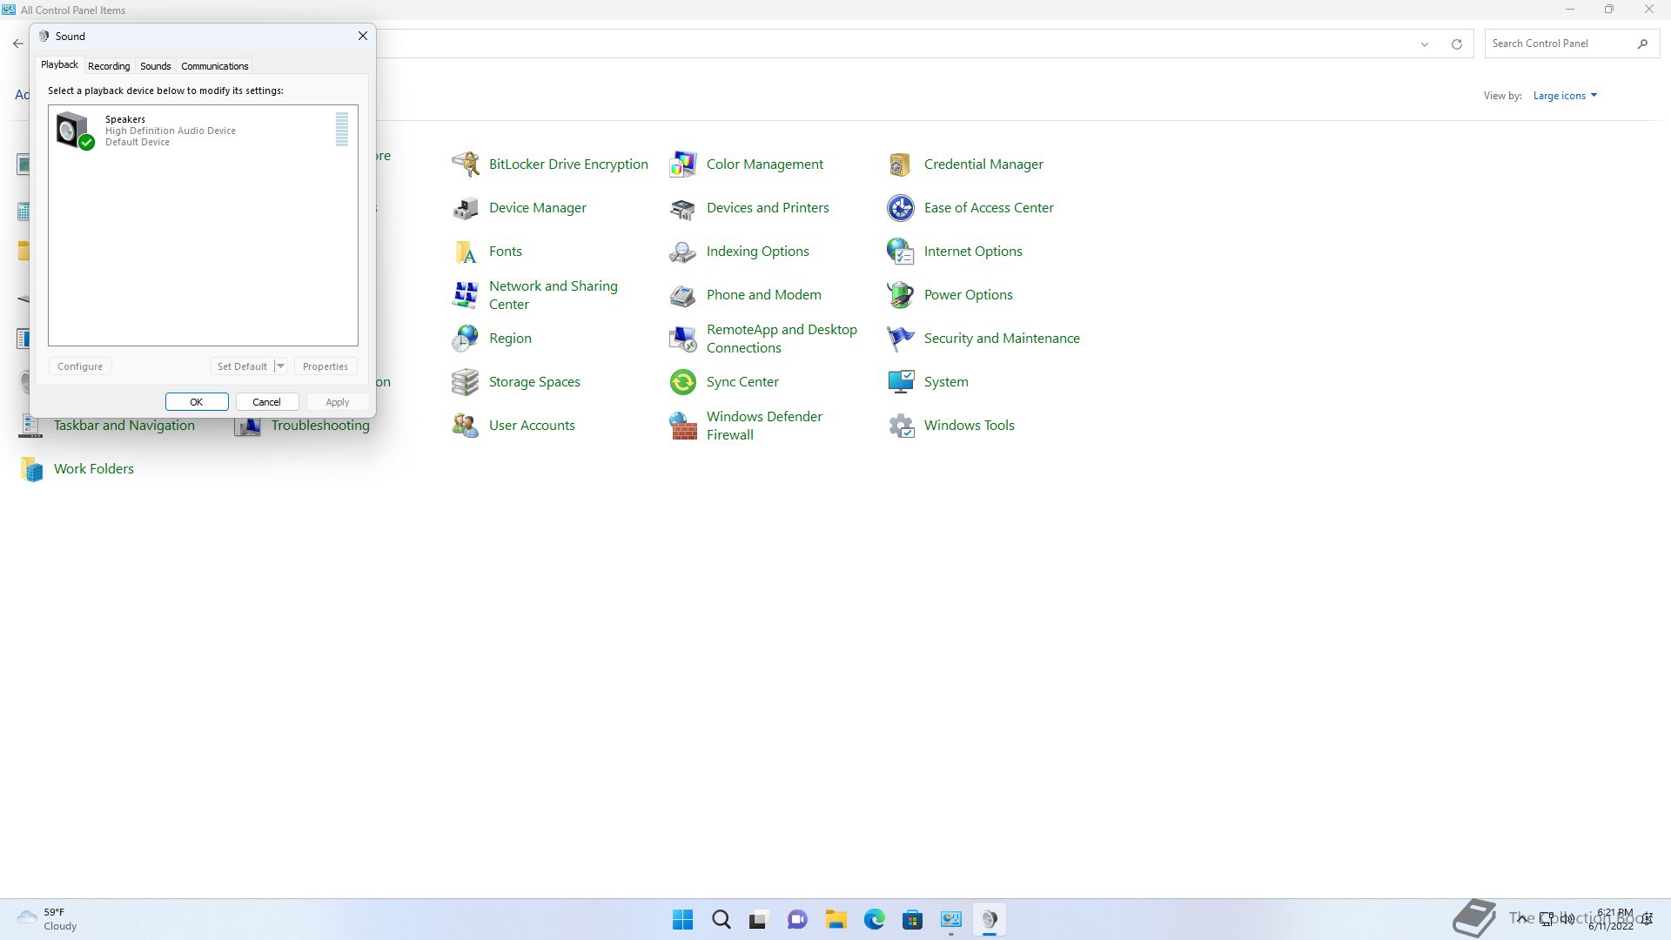Viewport: 1671px width, 940px height.
Task: Open the Fonts text link
Action: coord(506,251)
